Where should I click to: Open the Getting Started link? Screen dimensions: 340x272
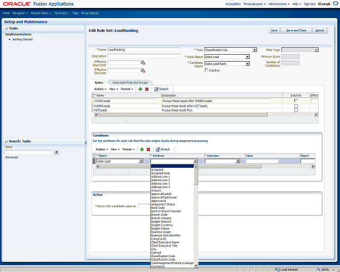pyautogui.click(x=22, y=39)
